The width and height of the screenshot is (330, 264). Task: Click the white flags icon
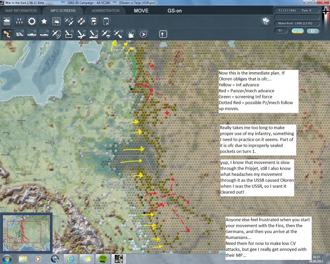click(x=266, y=21)
